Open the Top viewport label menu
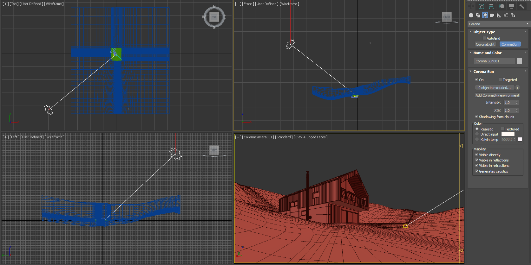This screenshot has height=265, width=531. (14, 4)
